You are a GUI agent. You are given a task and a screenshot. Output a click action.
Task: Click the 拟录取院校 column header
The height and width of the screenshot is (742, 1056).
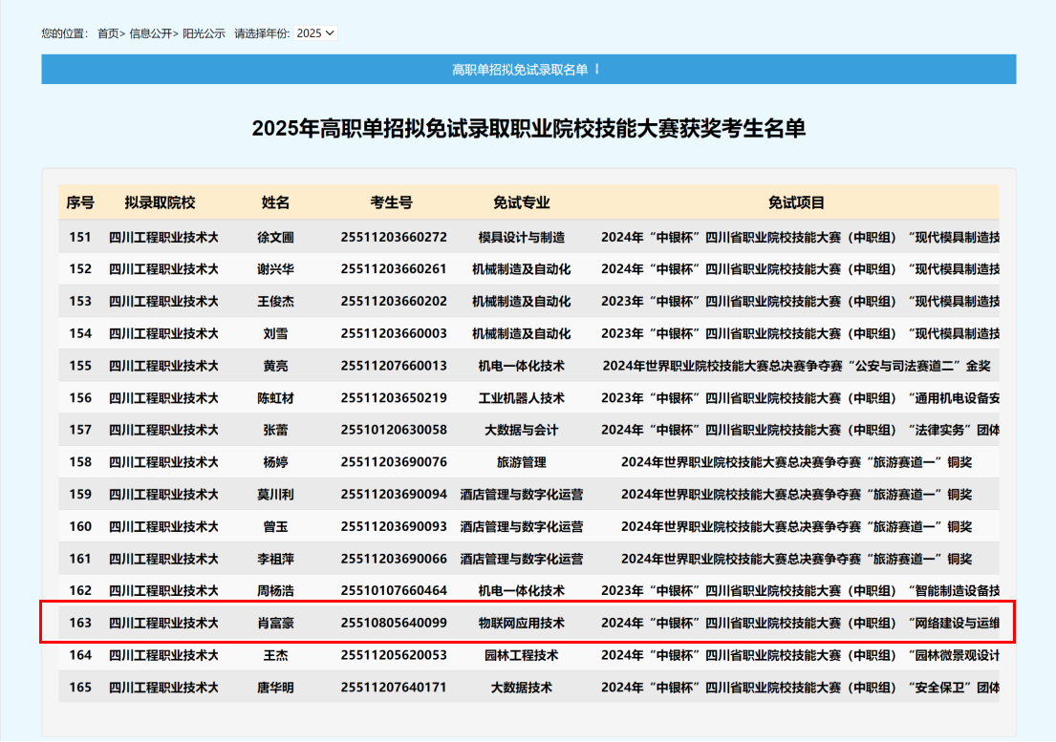tap(160, 202)
